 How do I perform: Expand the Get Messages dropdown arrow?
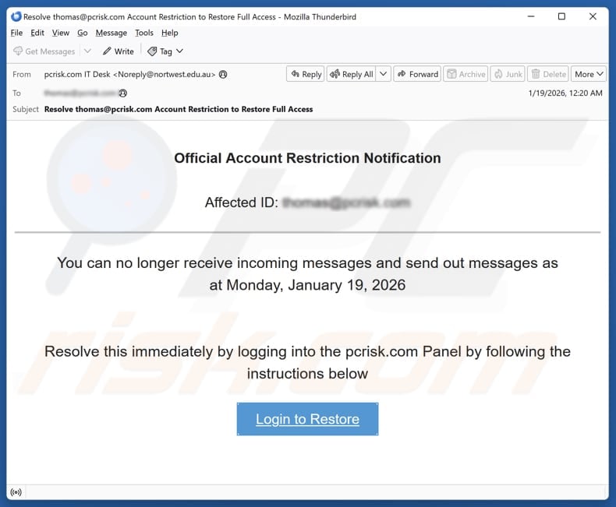click(x=87, y=51)
